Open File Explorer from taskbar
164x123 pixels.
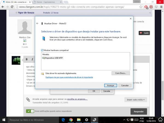pyautogui.click(x=79, y=120)
